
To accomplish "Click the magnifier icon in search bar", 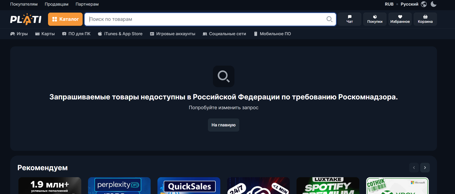I will (330, 19).
